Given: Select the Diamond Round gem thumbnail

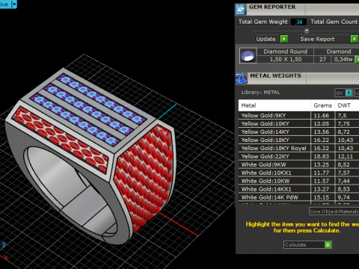Looking at the screenshot, I should coord(248,55).
